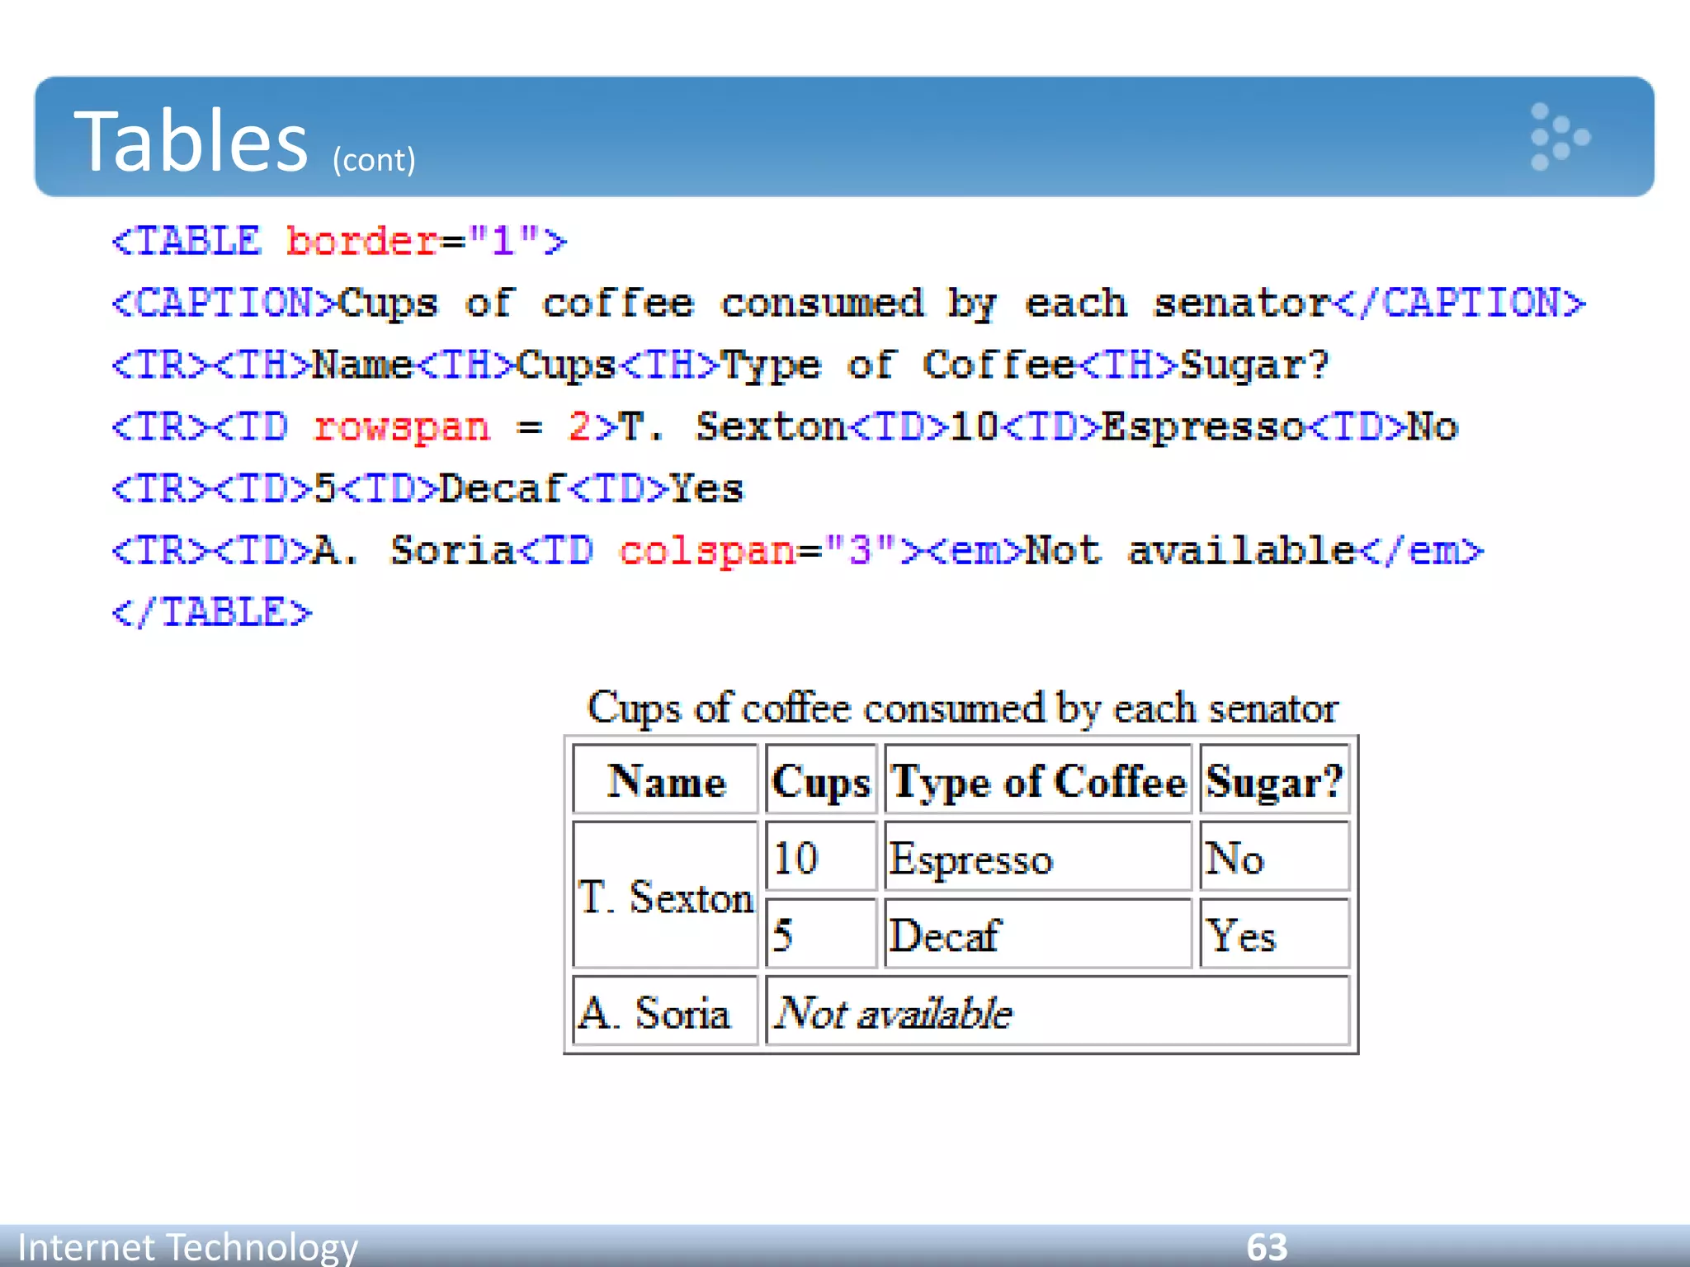Click the '(cont)' subtitle text
The image size is (1690, 1267).
click(374, 159)
